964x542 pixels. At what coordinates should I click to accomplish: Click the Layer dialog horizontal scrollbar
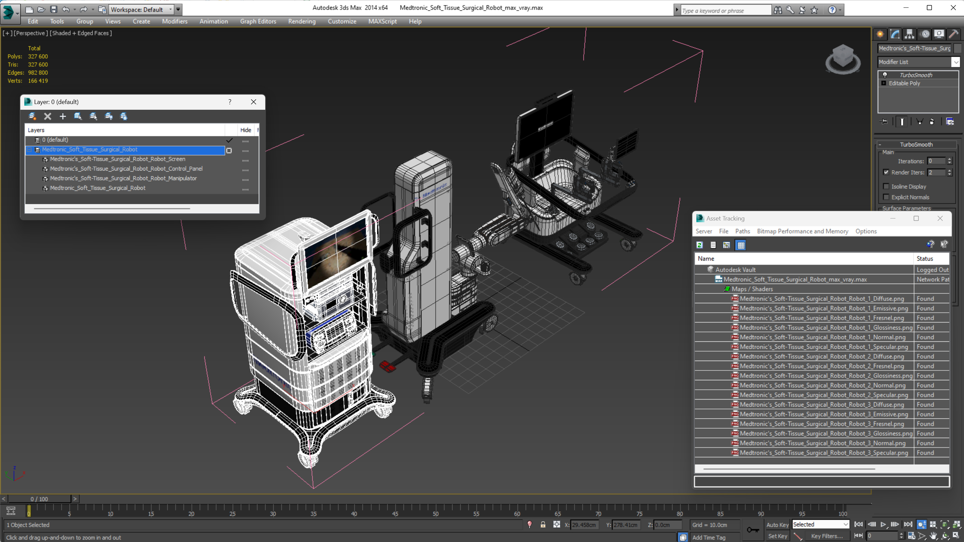tap(112, 208)
